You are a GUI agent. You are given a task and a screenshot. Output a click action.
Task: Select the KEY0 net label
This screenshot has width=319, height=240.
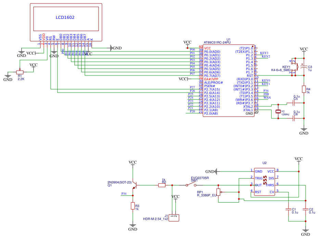[x=266, y=81]
